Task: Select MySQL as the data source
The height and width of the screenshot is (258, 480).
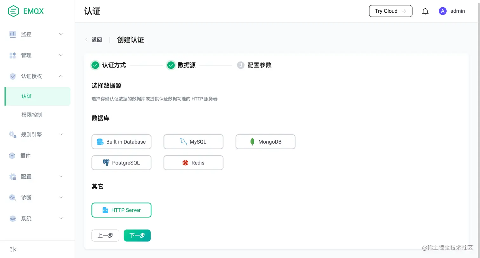Action: [x=193, y=142]
